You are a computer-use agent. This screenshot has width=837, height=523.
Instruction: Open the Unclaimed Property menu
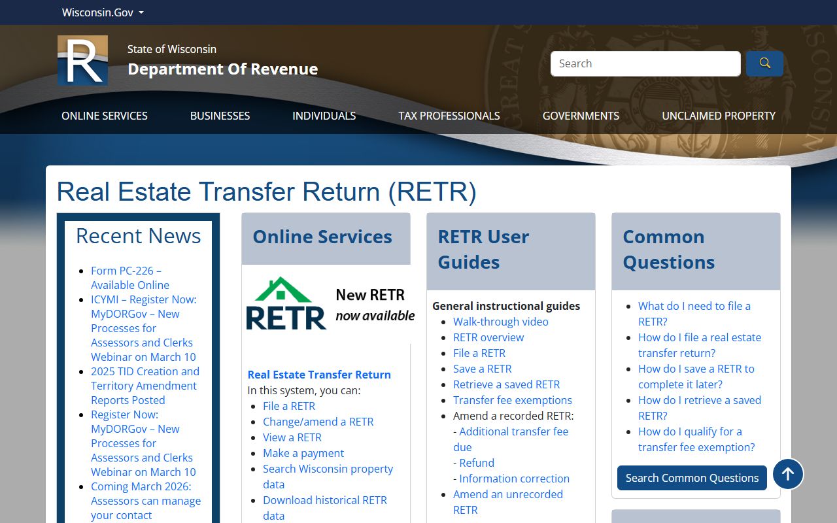pos(719,116)
